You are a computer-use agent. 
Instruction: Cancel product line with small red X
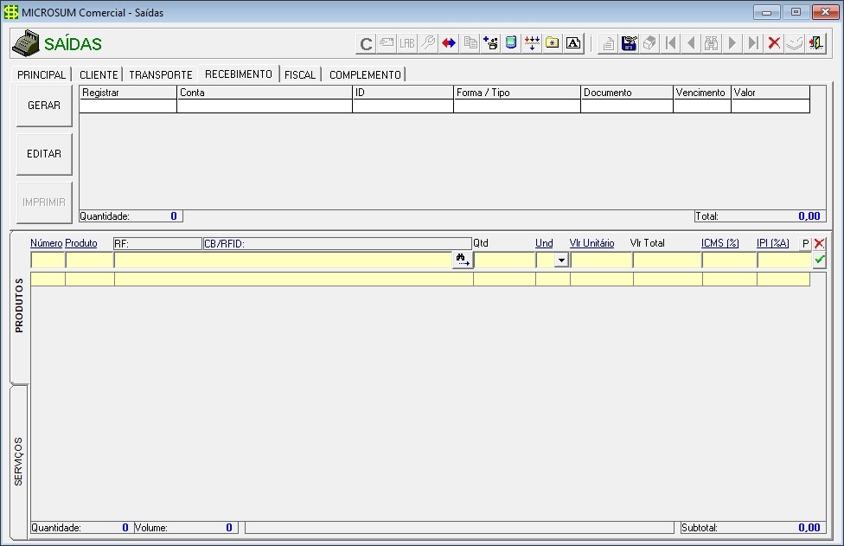819,244
